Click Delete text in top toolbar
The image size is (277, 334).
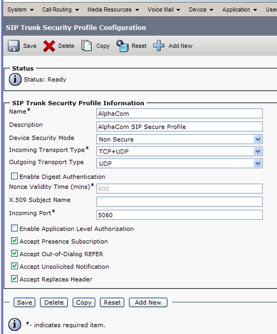coord(66,46)
